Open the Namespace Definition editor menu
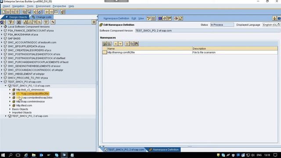This screenshot has width=281, height=158. 116,18
